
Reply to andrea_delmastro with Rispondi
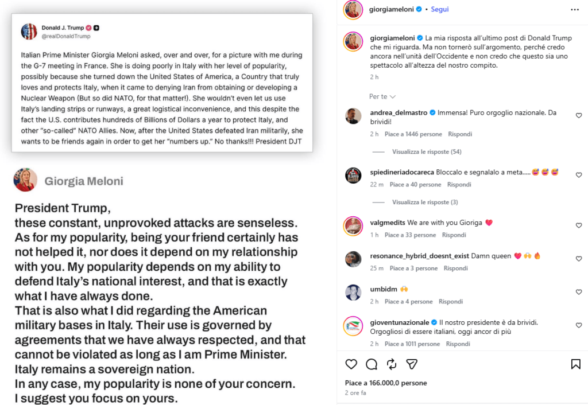(460, 134)
